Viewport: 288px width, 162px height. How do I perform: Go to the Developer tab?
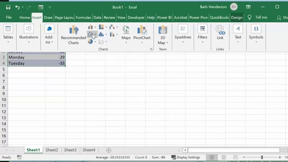(x=136, y=18)
